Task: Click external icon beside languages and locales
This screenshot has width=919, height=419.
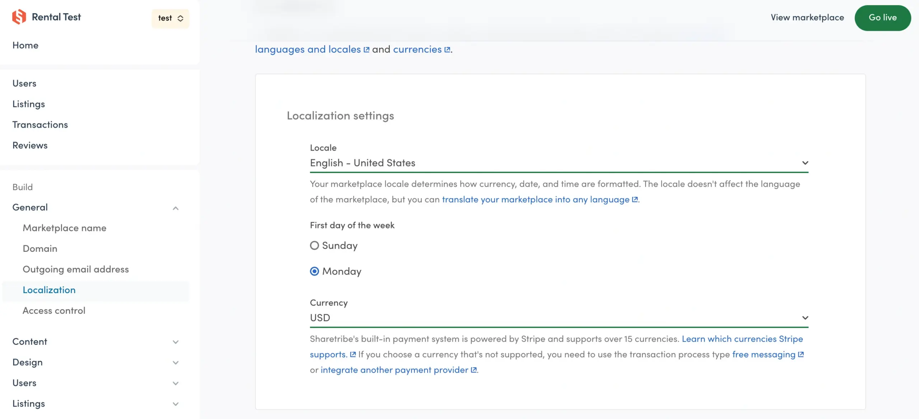Action: [366, 50]
